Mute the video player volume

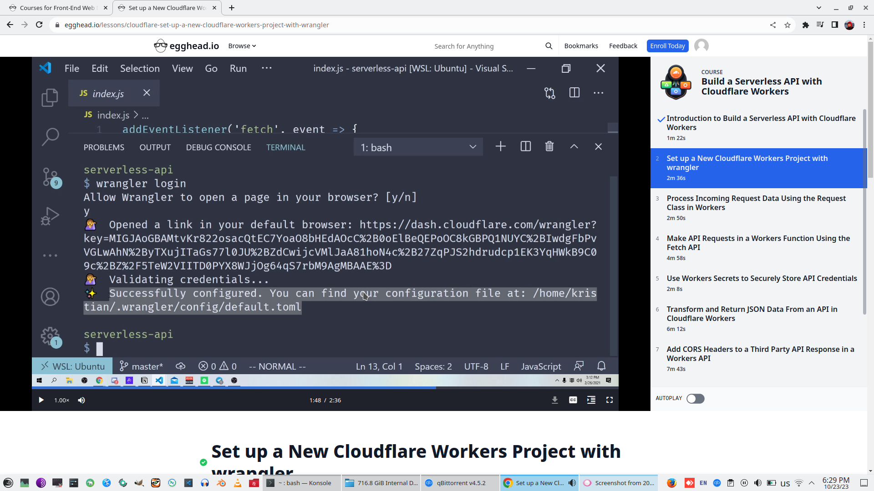(81, 400)
